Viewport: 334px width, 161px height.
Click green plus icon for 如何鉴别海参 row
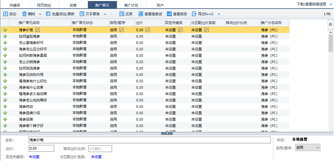pyautogui.click(x=5, y=36)
